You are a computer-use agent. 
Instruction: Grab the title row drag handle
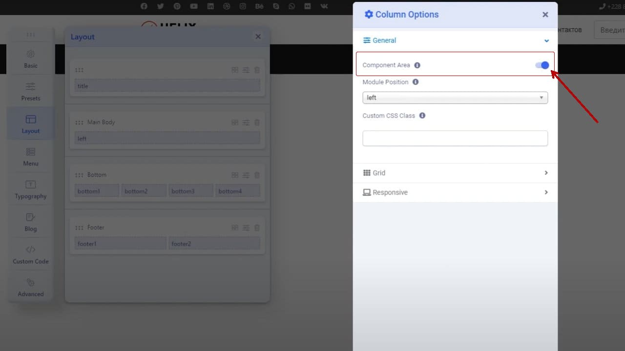click(79, 70)
